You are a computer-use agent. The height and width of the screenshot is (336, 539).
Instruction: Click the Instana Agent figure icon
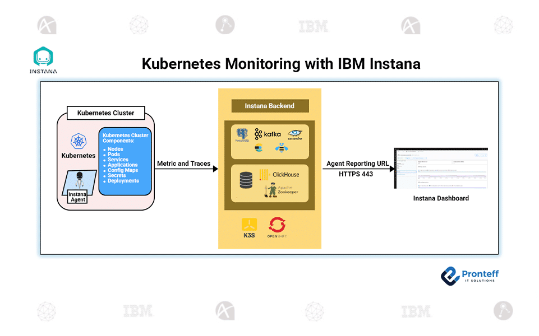click(x=79, y=181)
